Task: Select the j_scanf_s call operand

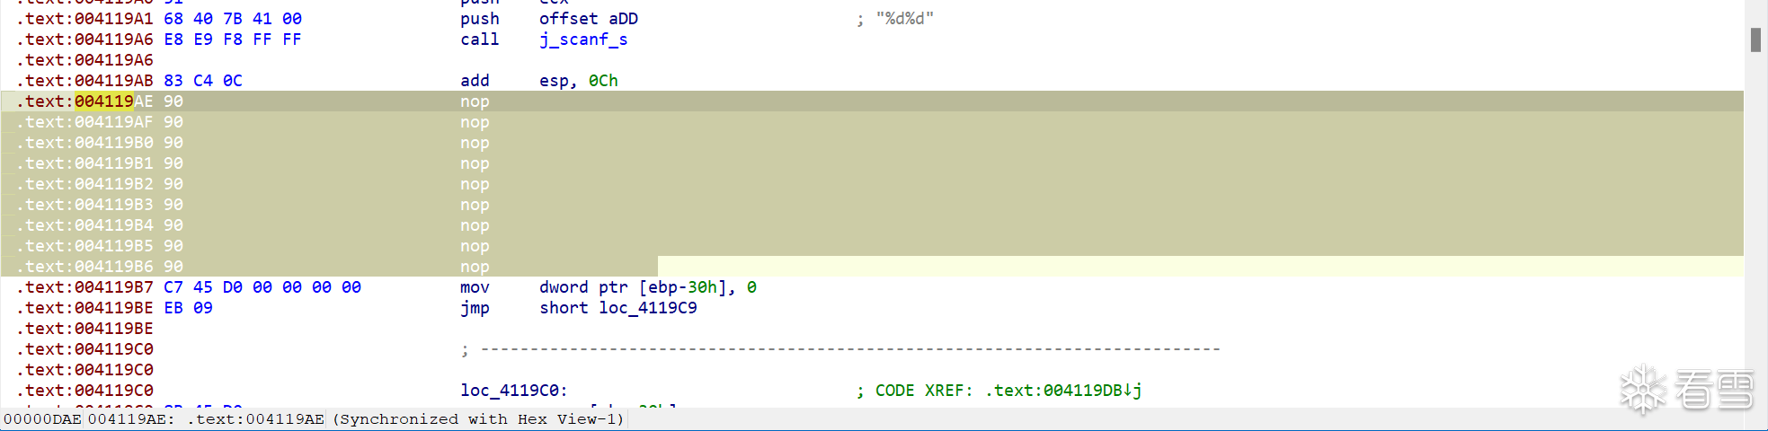Action: coord(583,40)
